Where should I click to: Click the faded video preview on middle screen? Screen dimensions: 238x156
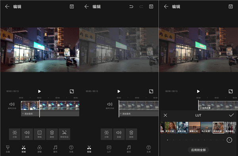(119, 49)
